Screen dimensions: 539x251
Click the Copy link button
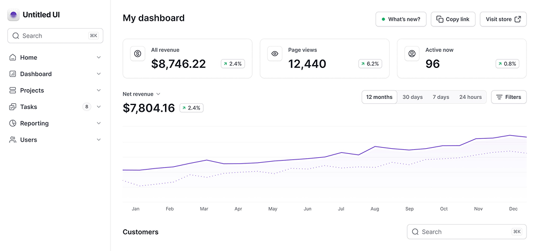coord(453,19)
